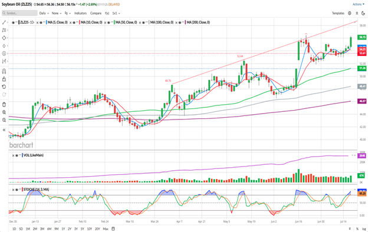Click the trash can delete icon
368x232 pixels.
pyautogui.click(x=4, y=104)
